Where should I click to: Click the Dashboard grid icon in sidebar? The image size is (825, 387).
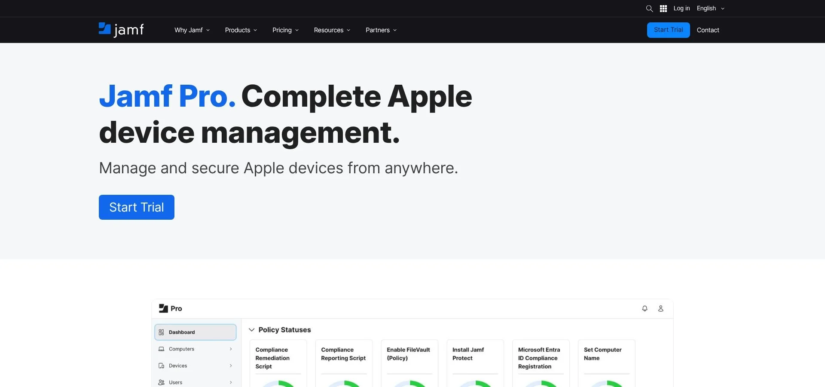point(161,332)
